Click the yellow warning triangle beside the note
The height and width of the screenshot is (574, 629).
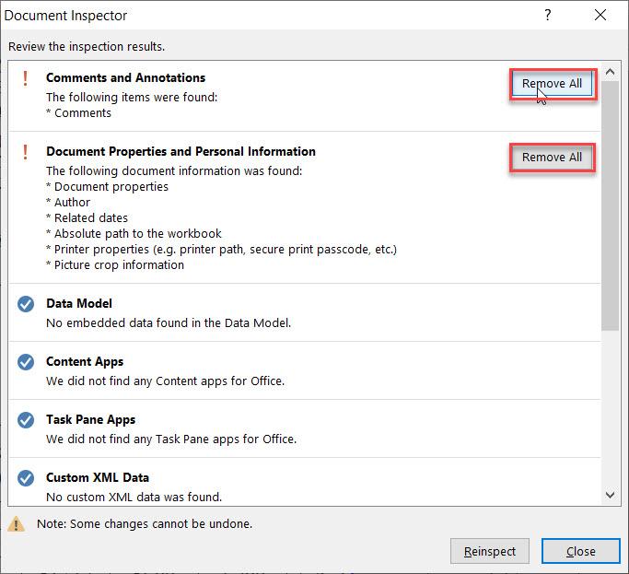pos(17,524)
